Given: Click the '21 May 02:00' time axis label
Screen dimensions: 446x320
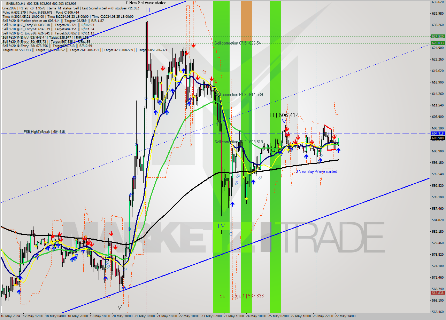Looking at the screenshot, I should pyautogui.click(x=145, y=316).
